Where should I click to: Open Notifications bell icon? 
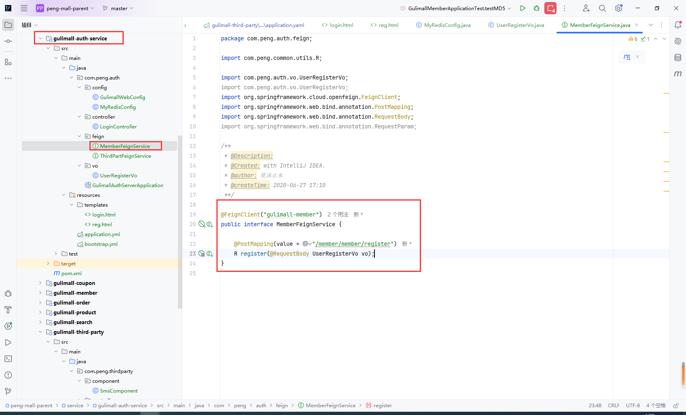(678, 25)
